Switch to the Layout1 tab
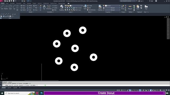 [9, 88]
